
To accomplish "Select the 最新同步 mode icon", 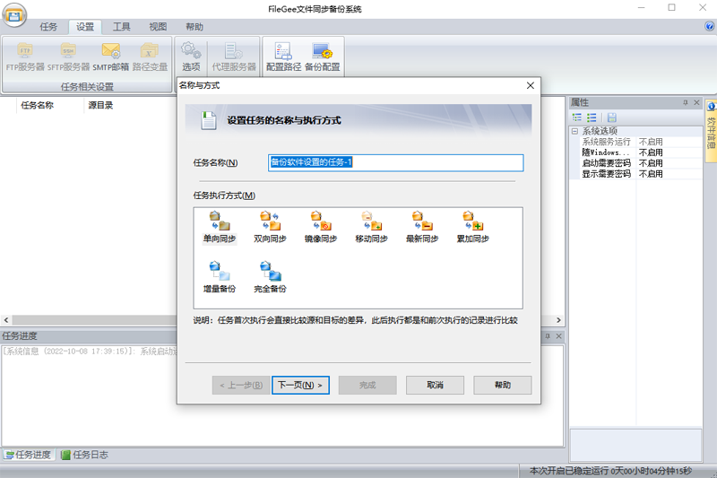I will point(421,226).
